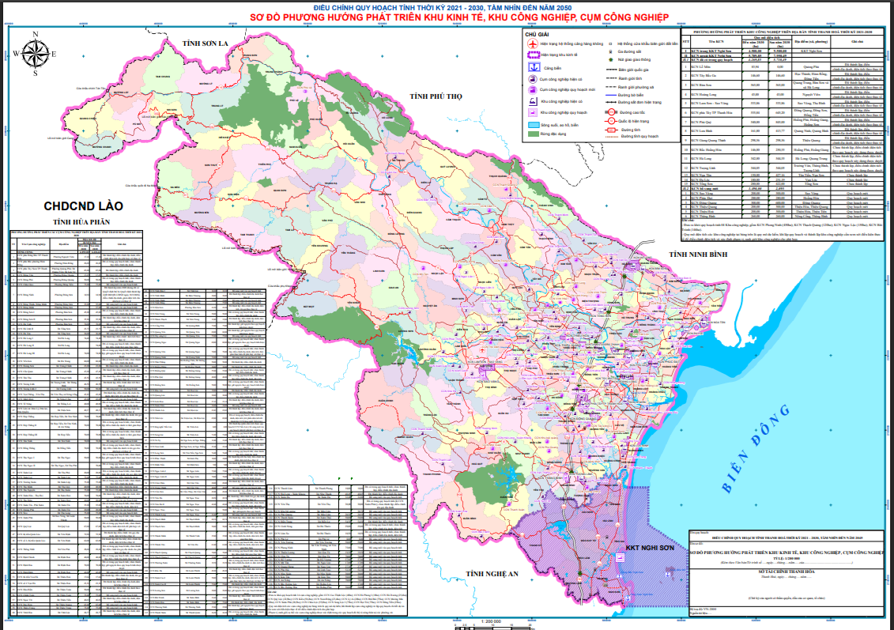Click the 'Đường cao tốc' legend label
Viewport: 894px width, 630px height.
[x=632, y=112]
